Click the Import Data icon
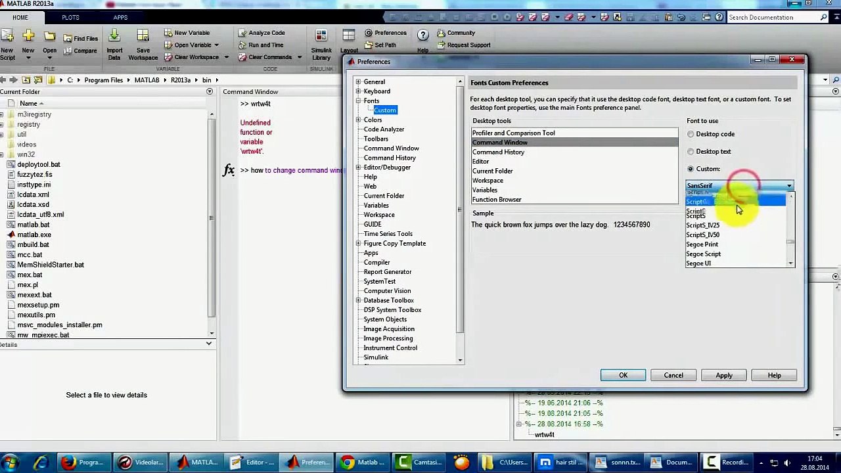Image resolution: width=841 pixels, height=473 pixels. click(114, 36)
